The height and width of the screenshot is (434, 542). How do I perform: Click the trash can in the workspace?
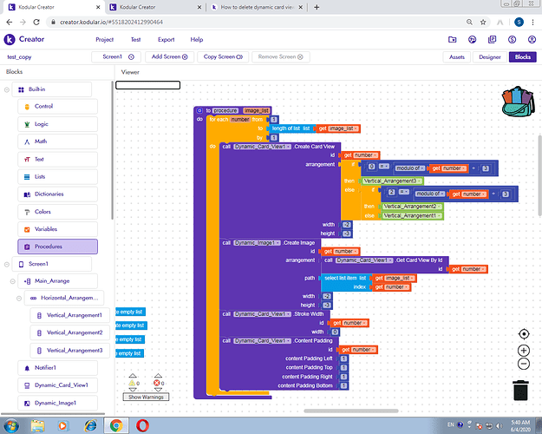[x=520, y=390]
